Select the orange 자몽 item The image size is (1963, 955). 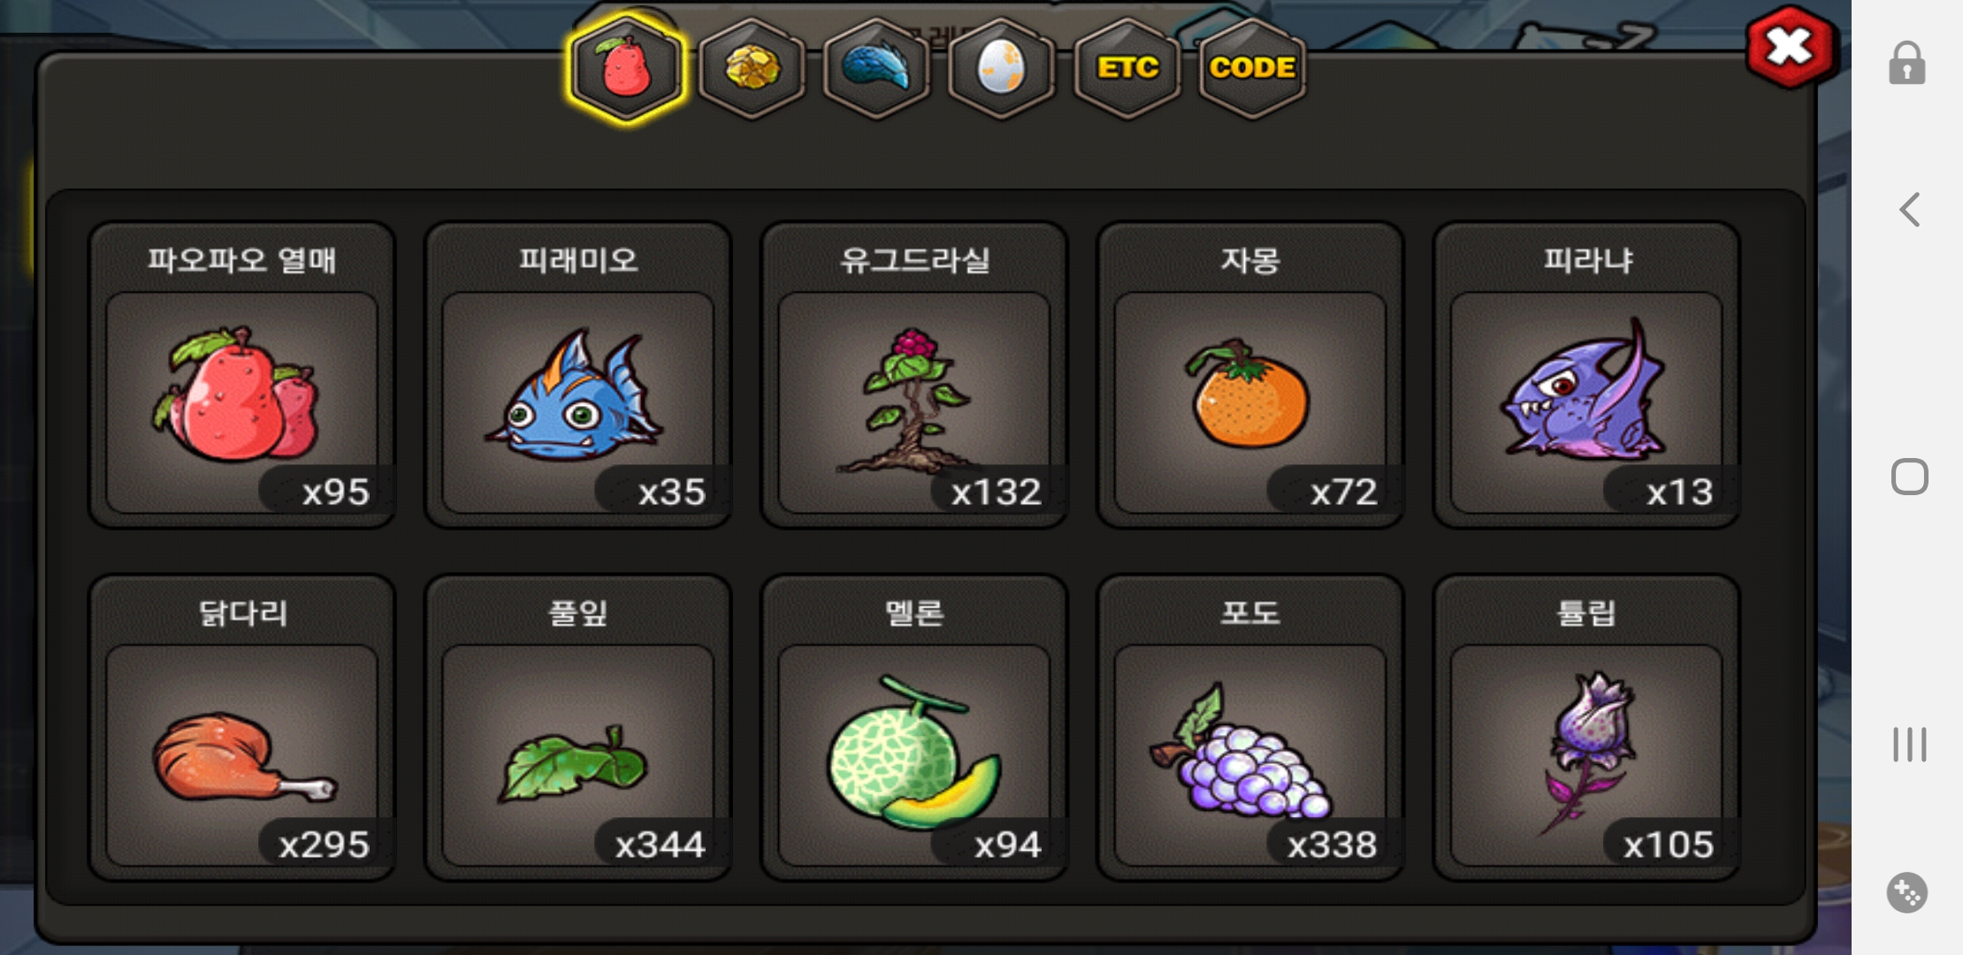pyautogui.click(x=1250, y=375)
